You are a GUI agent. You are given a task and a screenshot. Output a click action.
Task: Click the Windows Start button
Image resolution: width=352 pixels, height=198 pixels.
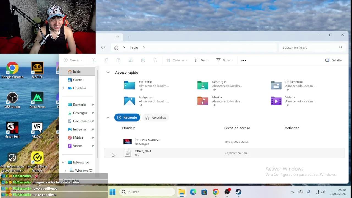[x=112, y=192]
